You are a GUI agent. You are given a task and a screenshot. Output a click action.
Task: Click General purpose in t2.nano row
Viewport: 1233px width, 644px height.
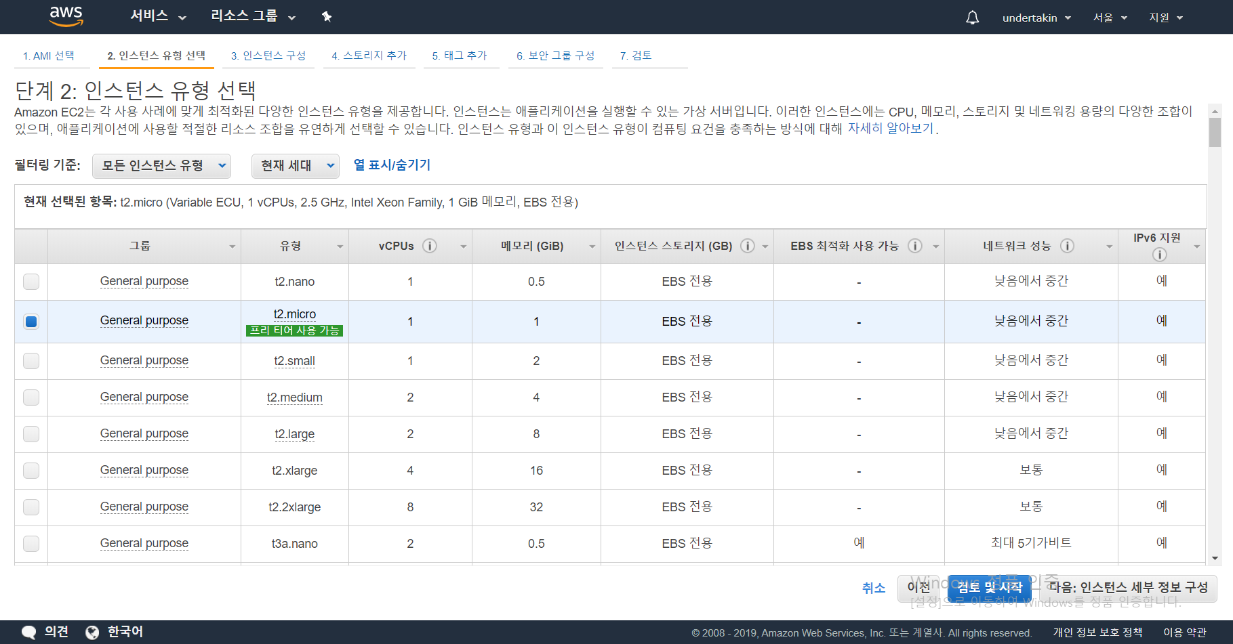(144, 281)
